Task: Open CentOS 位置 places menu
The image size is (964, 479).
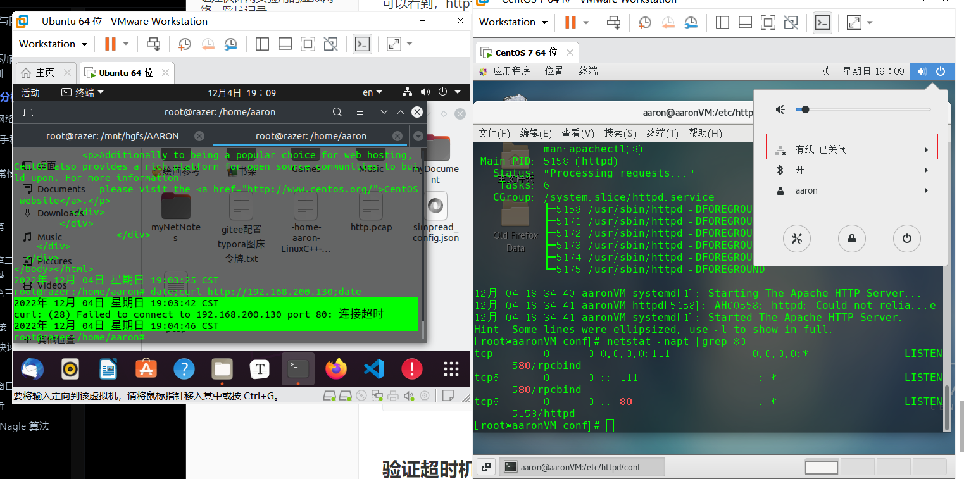Action: pos(554,71)
